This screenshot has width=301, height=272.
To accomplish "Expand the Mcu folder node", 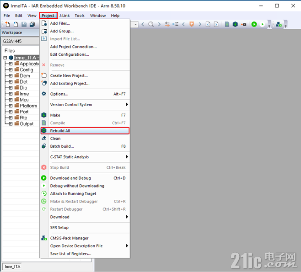I will point(11,100).
